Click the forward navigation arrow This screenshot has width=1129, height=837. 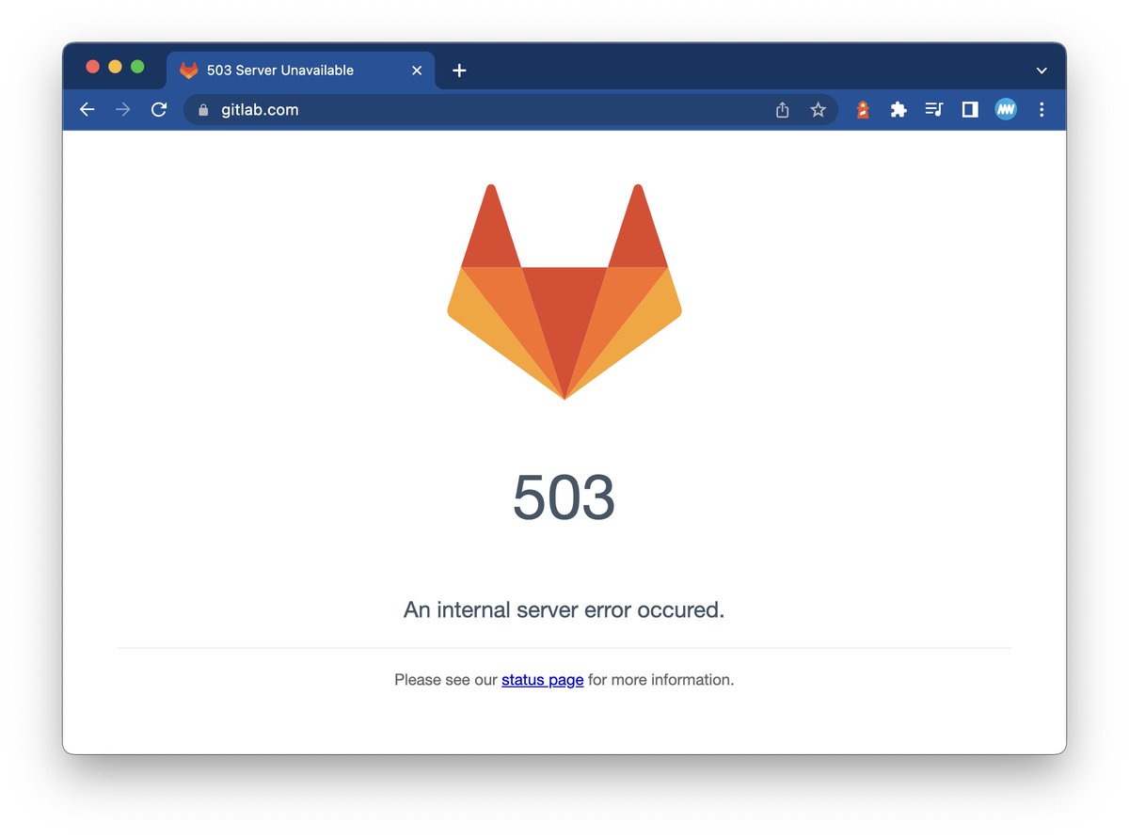click(123, 110)
